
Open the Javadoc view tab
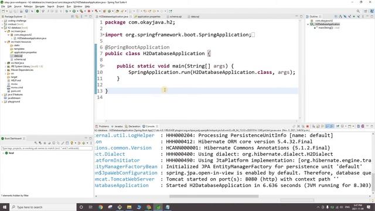pos(117,127)
